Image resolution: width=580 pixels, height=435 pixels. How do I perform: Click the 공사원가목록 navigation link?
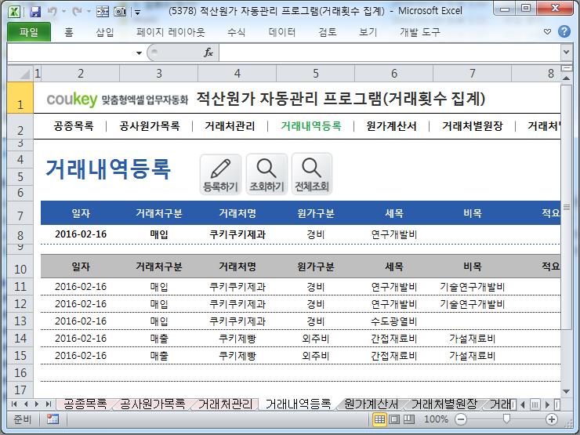[x=150, y=126]
